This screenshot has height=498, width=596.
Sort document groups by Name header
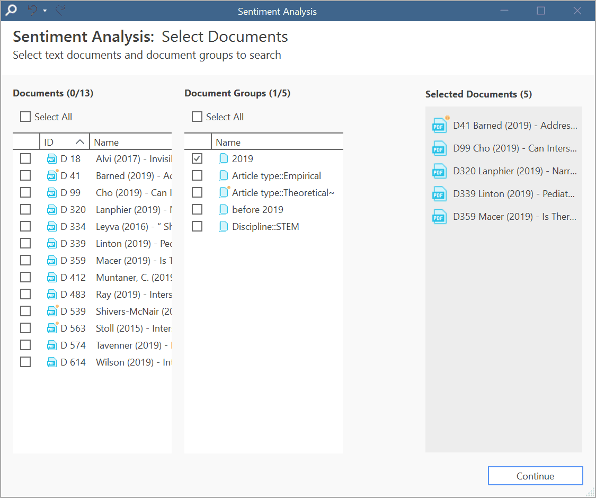(x=277, y=142)
